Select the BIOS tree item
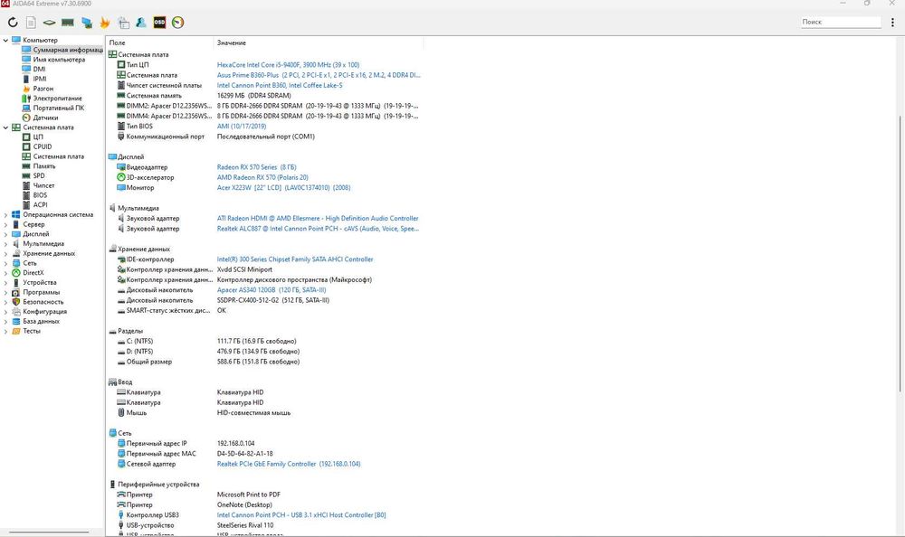The width and height of the screenshot is (905, 537). click(34, 195)
